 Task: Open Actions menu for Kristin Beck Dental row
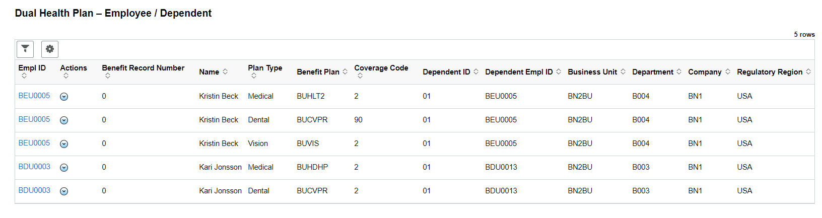pos(64,120)
